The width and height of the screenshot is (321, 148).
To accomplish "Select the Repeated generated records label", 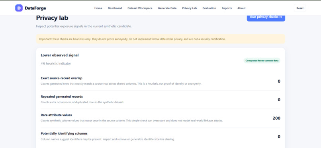I will [62, 97].
